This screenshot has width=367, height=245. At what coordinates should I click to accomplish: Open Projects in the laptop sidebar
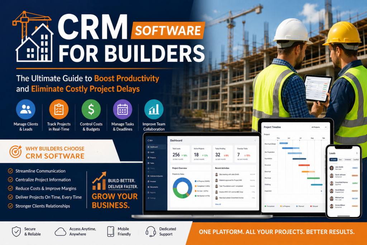[x=156, y=157]
